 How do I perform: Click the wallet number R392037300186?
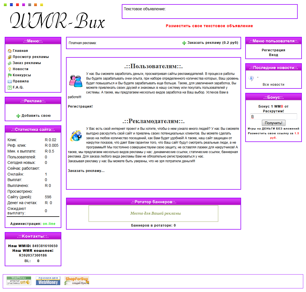click(x=33, y=255)
